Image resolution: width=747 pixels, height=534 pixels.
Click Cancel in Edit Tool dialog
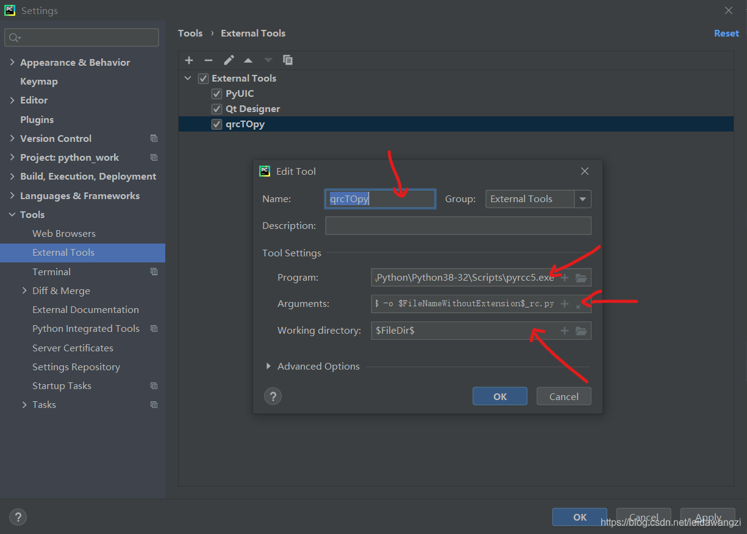click(x=564, y=396)
